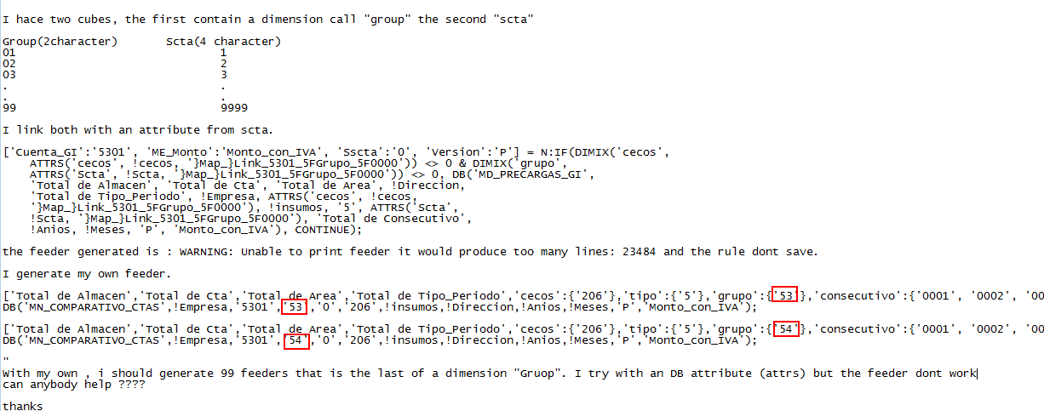Click the group value '99' at list end
Screen dimensions: 1044x411
pos(9,108)
